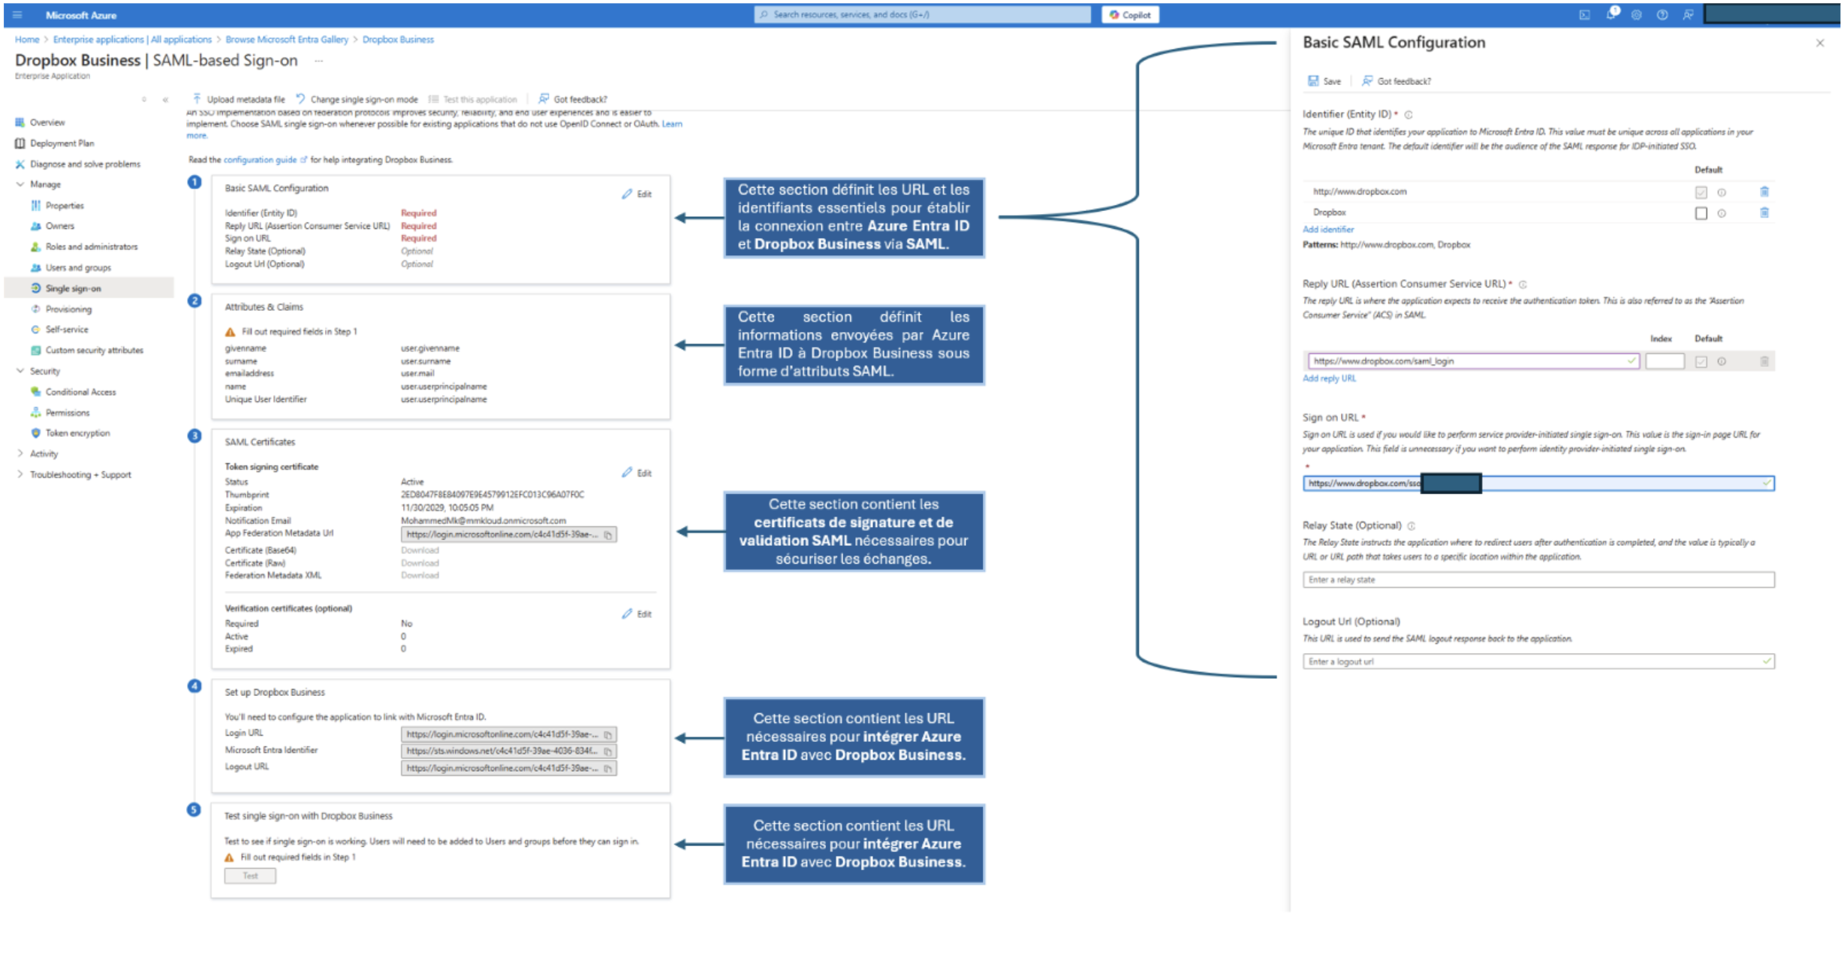This screenshot has height=958, width=1841.
Task: Toggle default checkbox for http://www.dropbox.com identifier
Action: tap(1701, 193)
